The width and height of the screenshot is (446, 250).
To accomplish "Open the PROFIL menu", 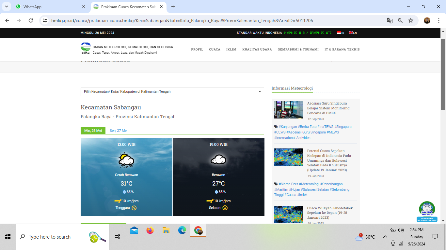I will 197,49.
